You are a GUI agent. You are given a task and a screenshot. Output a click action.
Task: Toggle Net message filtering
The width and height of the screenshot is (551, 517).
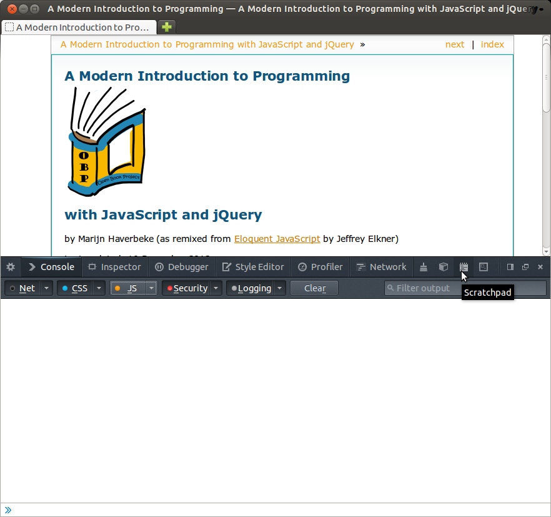pyautogui.click(x=23, y=288)
